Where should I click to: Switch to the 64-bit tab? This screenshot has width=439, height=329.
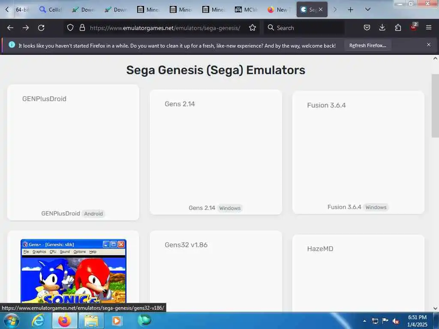click(x=22, y=9)
